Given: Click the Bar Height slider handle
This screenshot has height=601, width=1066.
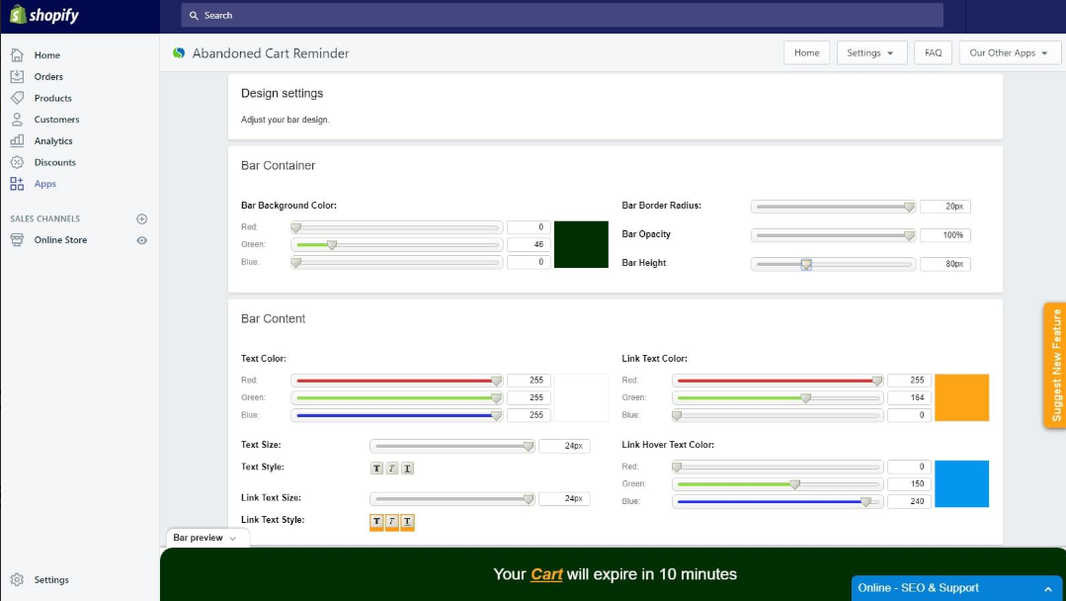Looking at the screenshot, I should click(x=805, y=265).
